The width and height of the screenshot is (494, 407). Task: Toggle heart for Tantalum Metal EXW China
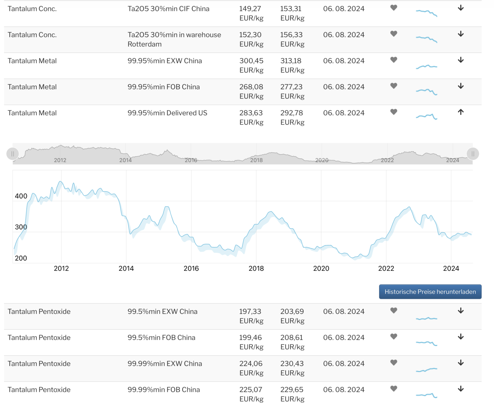pyautogui.click(x=394, y=60)
